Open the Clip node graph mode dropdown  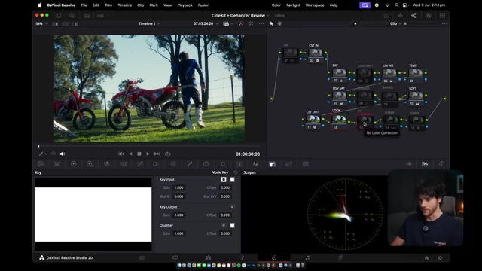point(395,23)
